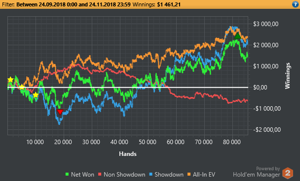Click the yellow star marker on the zero line
This screenshot has width=300, height=181.
pos(22,87)
